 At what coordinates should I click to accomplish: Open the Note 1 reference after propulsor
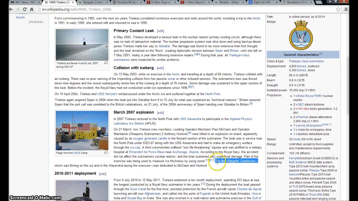(327, 125)
